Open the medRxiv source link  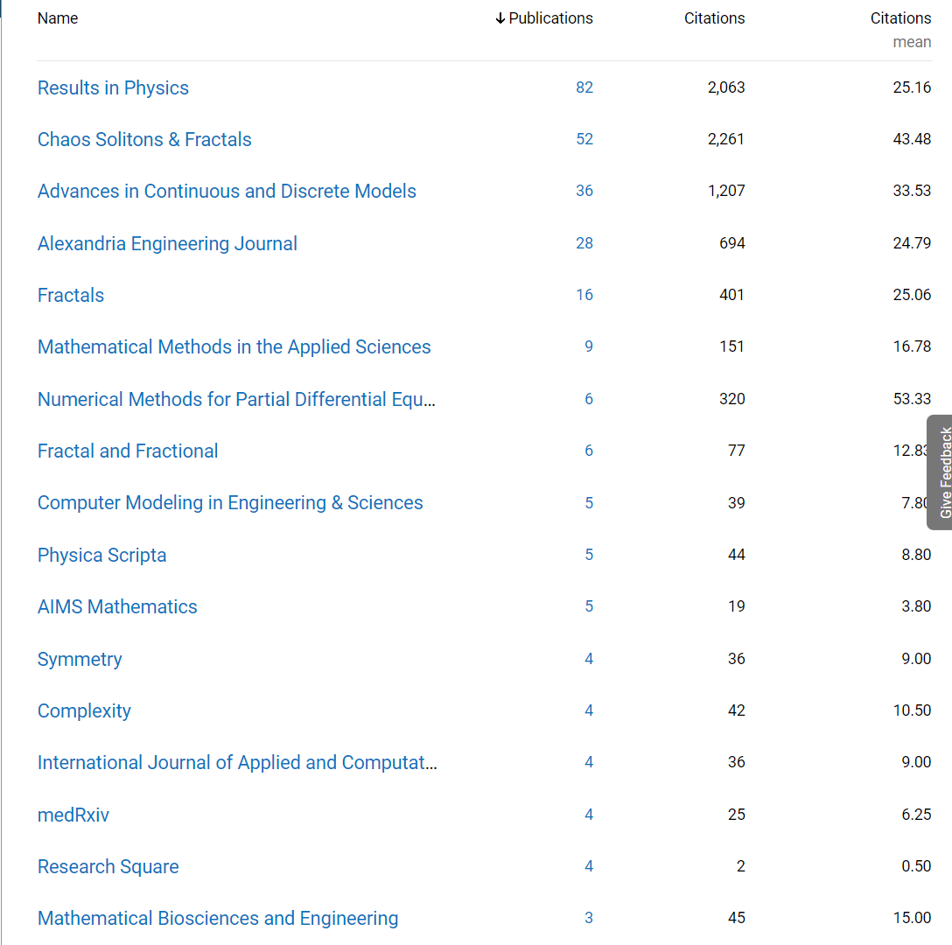click(73, 815)
